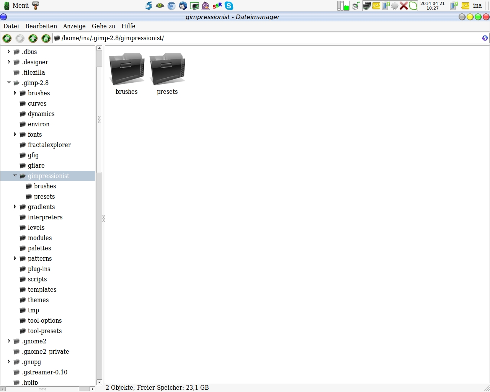This screenshot has height=392, width=490.
Task: Collapse the .gimp-2.8 tree node
Action: coord(9,83)
